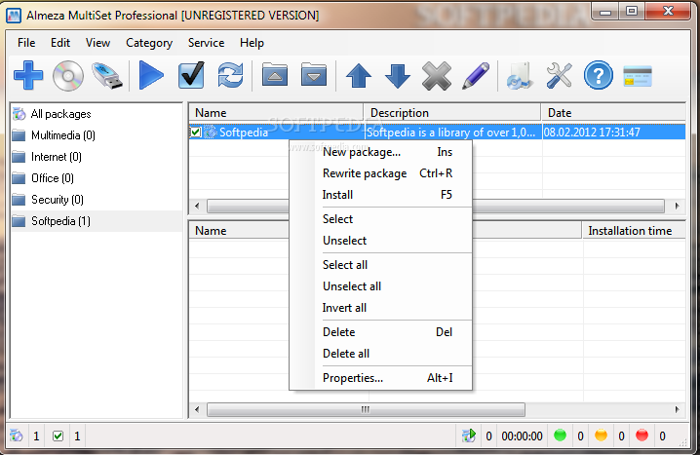This screenshot has height=455, width=700.
Task: Open the Category menu
Action: tap(149, 43)
